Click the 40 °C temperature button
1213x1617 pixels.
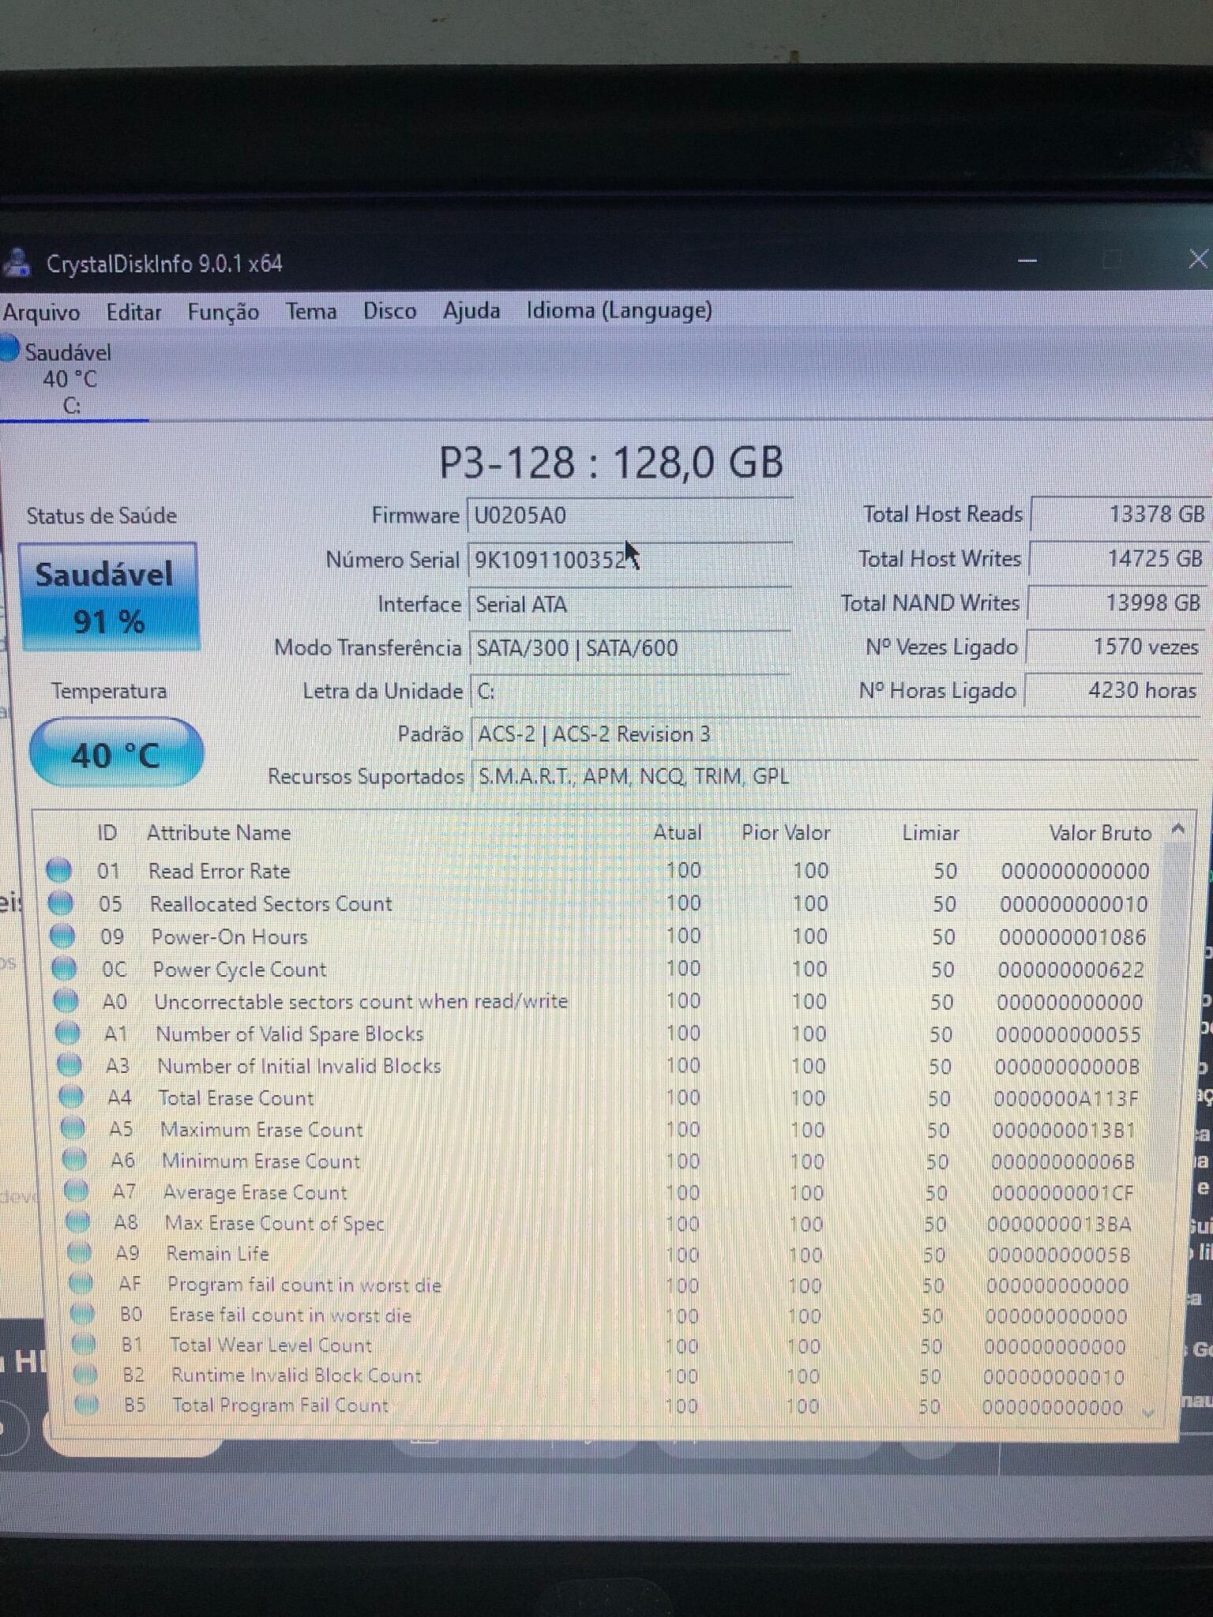click(x=116, y=753)
